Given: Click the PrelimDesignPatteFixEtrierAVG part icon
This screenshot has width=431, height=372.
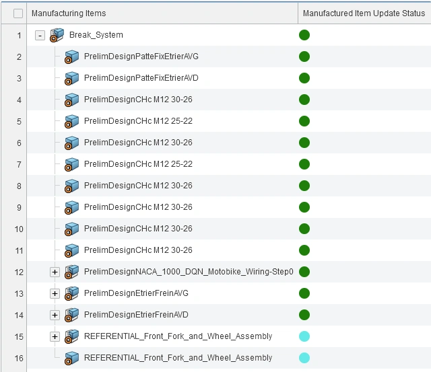Looking at the screenshot, I should (x=71, y=57).
